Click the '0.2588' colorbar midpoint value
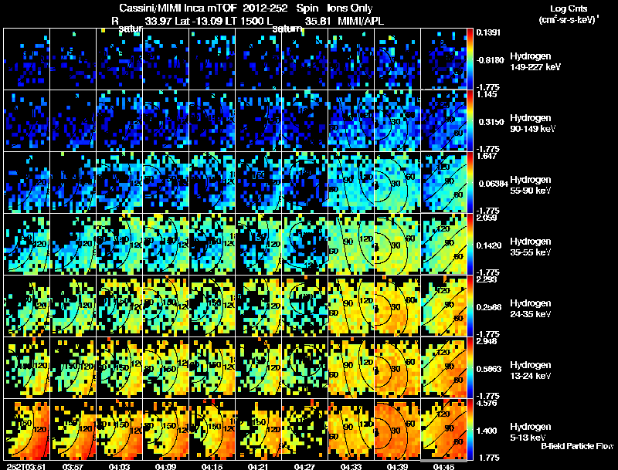 [490, 307]
